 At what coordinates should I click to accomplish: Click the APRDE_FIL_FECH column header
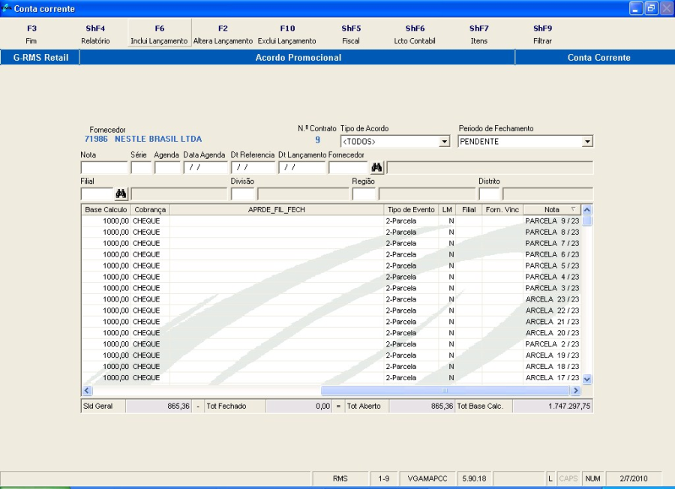(276, 210)
